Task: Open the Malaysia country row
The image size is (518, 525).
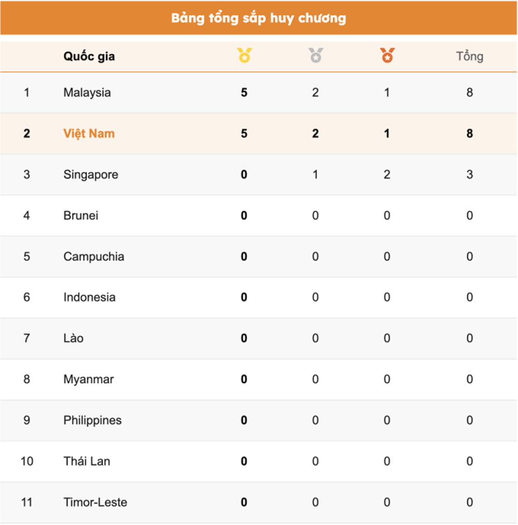Action: (x=258, y=93)
